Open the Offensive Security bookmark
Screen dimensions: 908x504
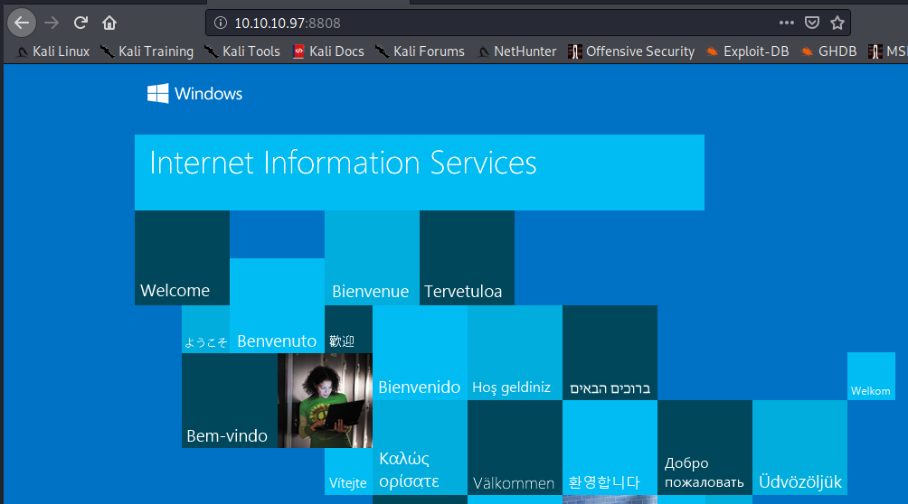631,51
